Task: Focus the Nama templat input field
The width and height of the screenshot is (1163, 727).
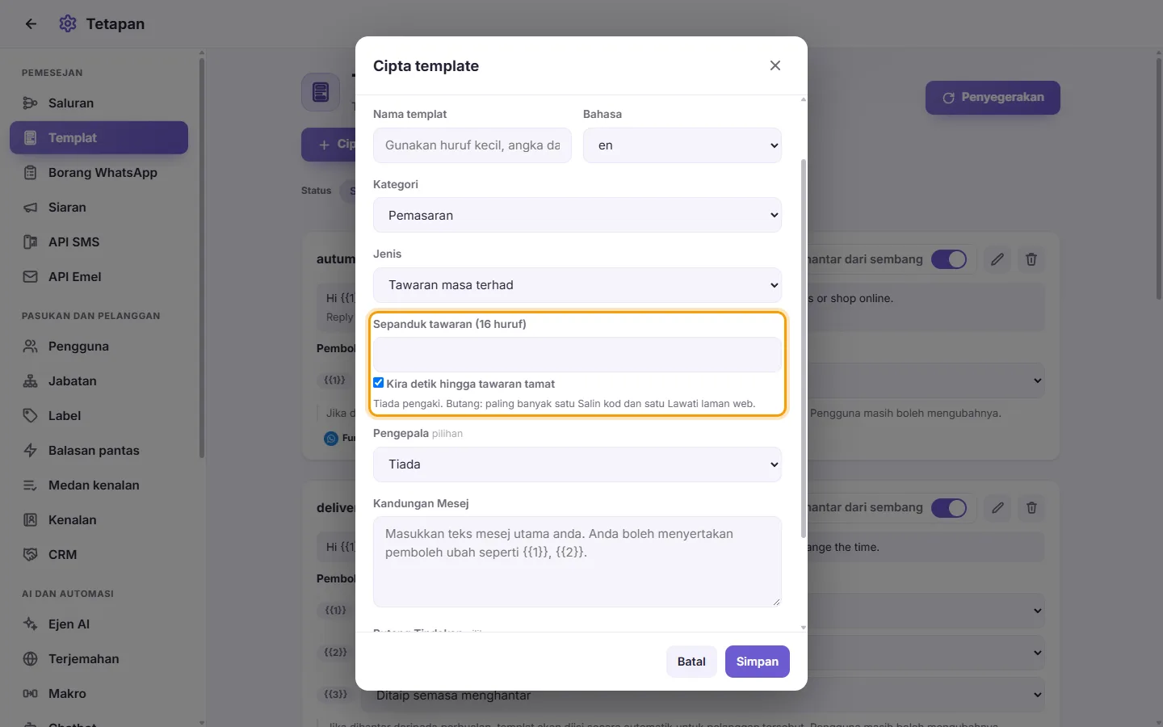Action: (472, 145)
